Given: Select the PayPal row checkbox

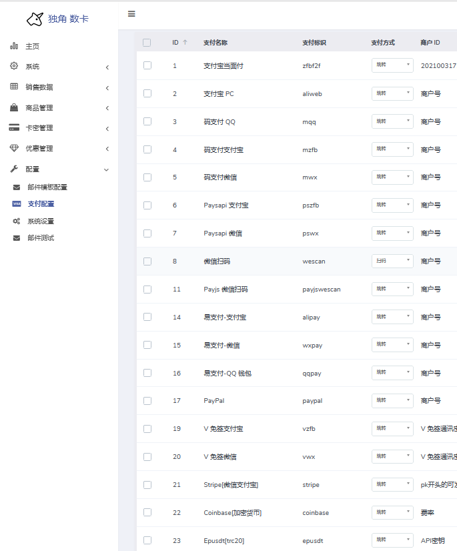Looking at the screenshot, I should (x=147, y=401).
